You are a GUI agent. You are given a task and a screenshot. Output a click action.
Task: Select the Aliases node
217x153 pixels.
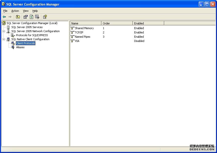coord(20,47)
